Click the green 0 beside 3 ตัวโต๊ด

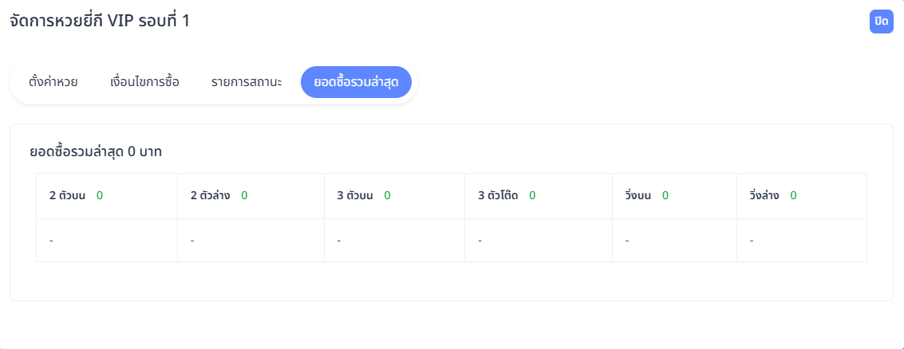[x=532, y=195]
